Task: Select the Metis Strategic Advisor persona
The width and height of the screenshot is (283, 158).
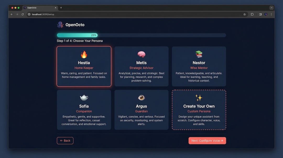Action: (141, 66)
